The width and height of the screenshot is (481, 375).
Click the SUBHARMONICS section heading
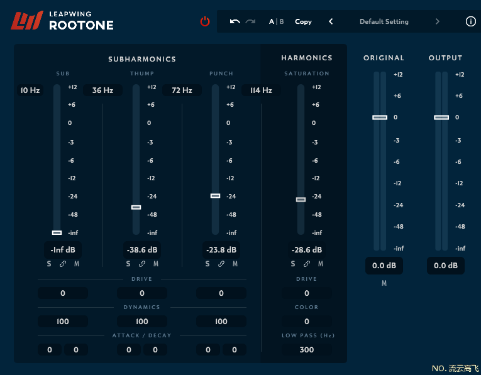(x=142, y=59)
